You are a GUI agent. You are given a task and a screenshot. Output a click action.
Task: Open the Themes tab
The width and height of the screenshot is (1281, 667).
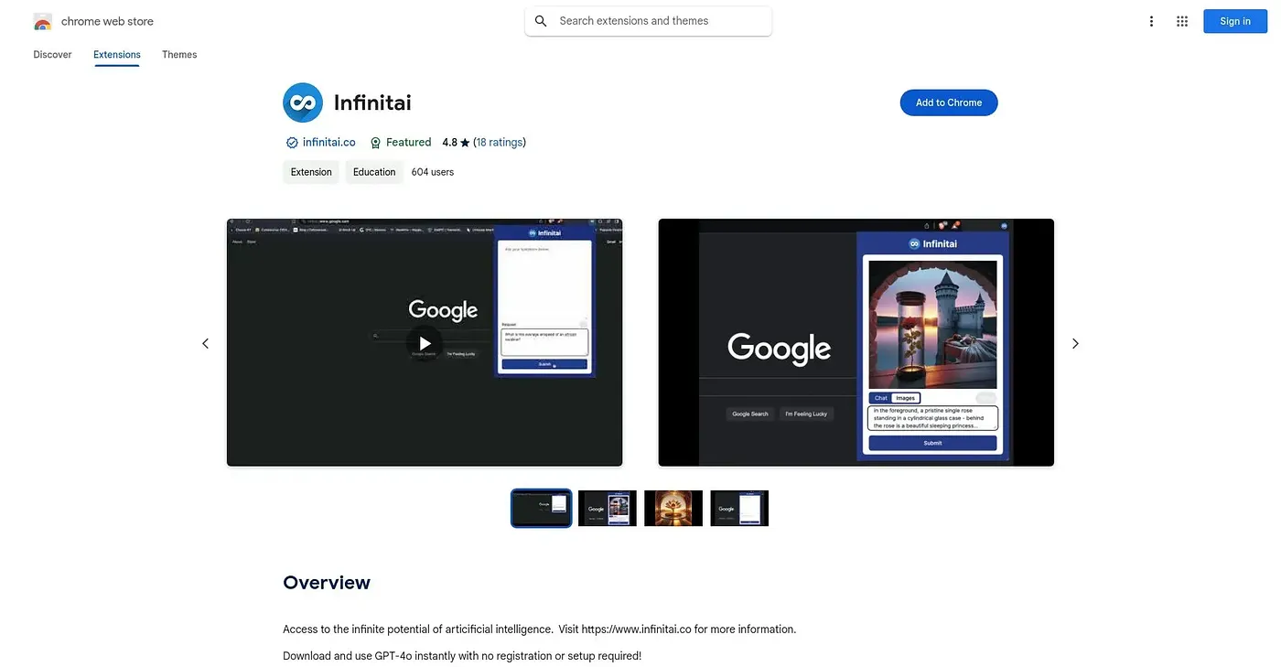point(179,55)
